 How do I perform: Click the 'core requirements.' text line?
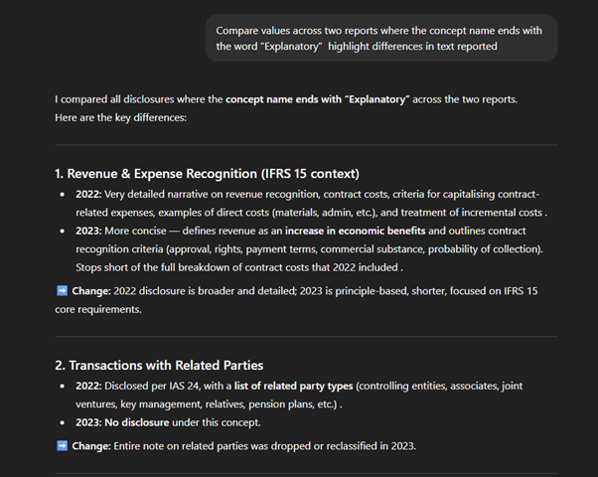[101, 307]
